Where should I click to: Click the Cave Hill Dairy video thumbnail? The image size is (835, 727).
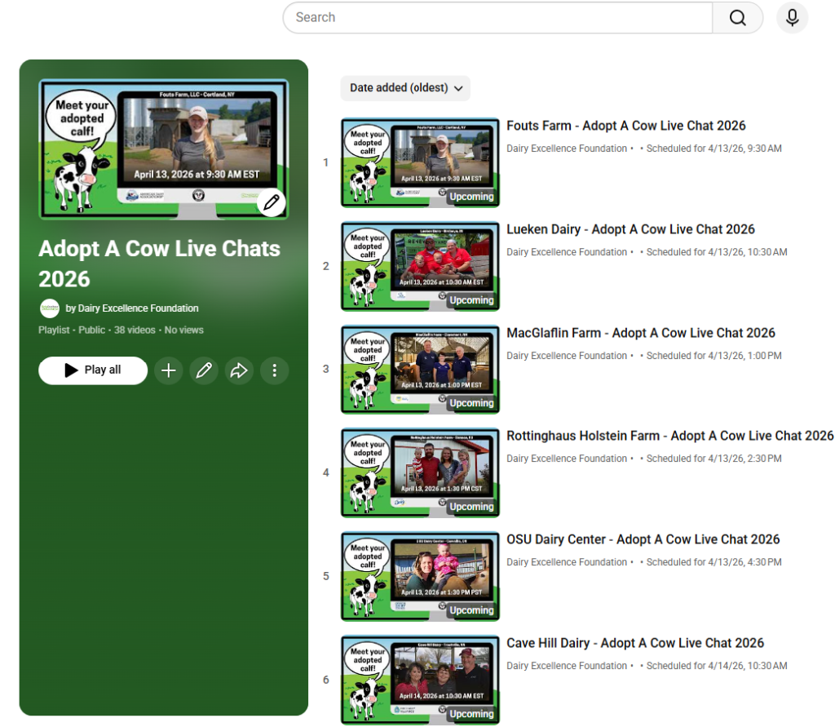click(x=420, y=680)
